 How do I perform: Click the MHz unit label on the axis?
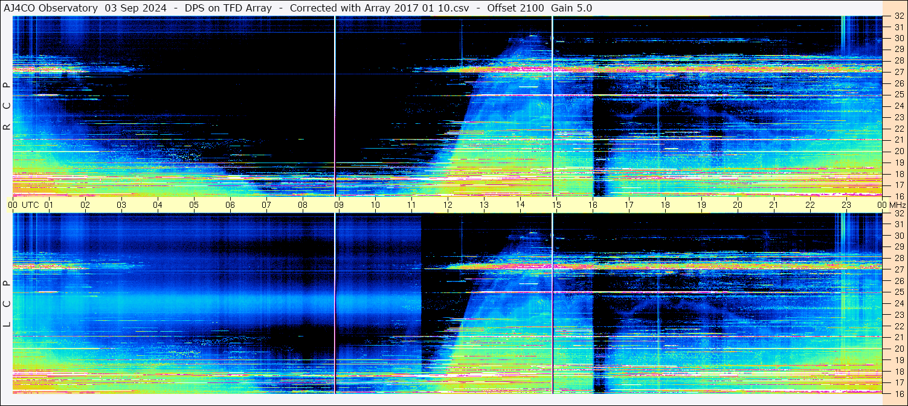pos(897,205)
